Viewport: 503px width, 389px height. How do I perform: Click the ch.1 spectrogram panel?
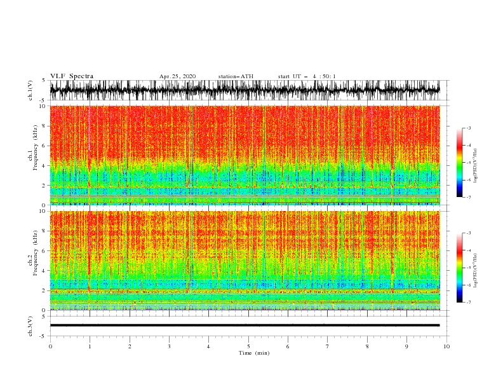point(245,155)
